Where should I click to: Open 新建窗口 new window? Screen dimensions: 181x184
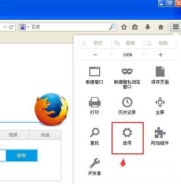pyautogui.click(x=95, y=76)
